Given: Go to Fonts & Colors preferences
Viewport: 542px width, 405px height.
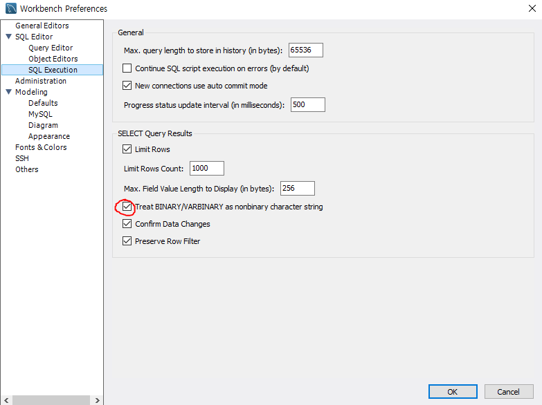Looking at the screenshot, I should (41, 147).
